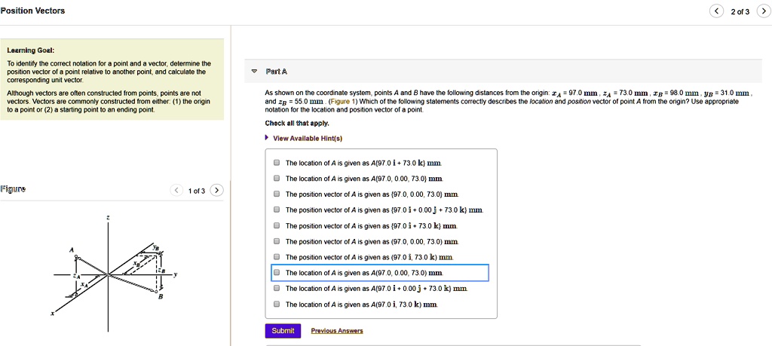Go to previous problem arrow at top

716,11
